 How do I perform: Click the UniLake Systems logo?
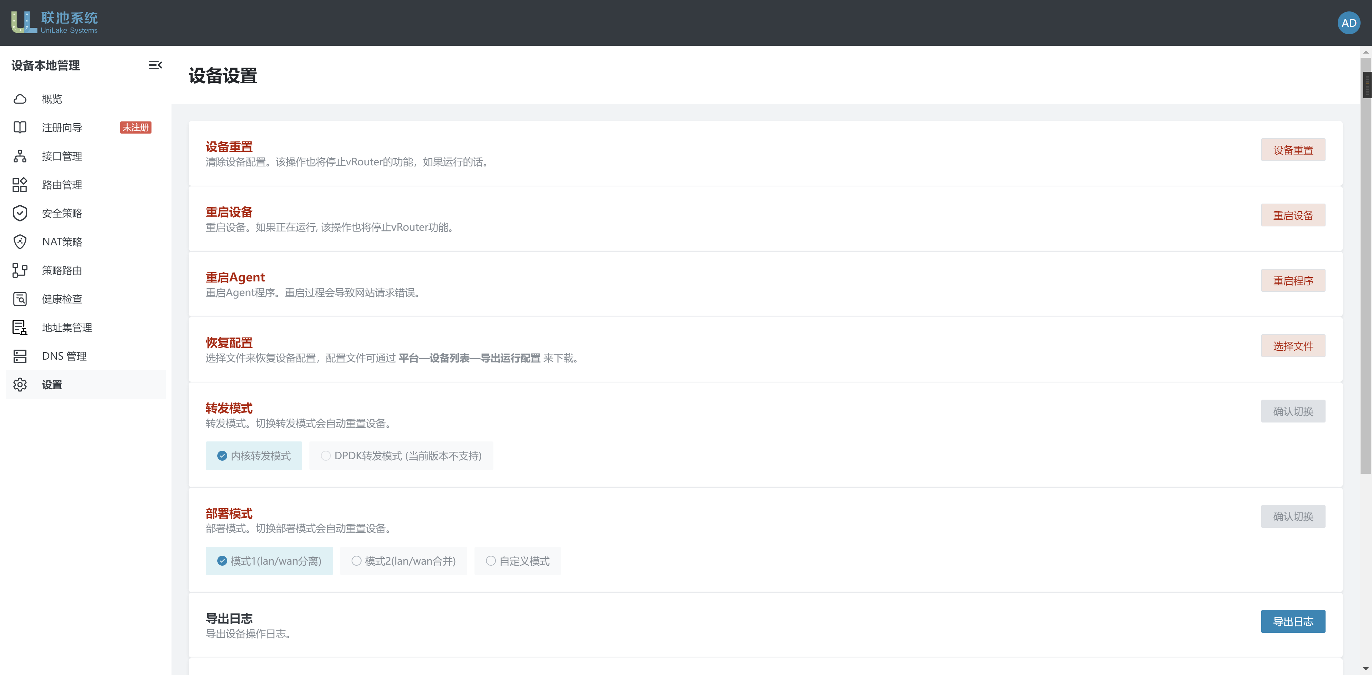[x=54, y=23]
